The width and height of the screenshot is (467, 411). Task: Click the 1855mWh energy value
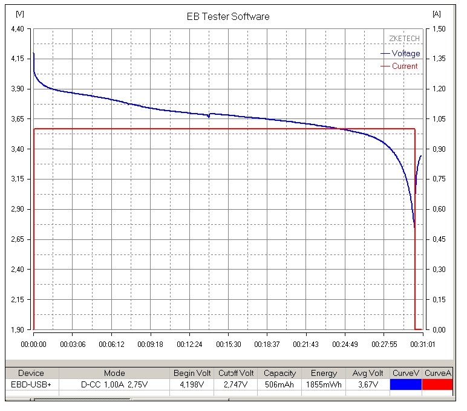click(x=324, y=384)
